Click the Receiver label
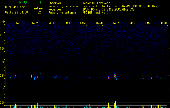 click(x=55, y=9)
